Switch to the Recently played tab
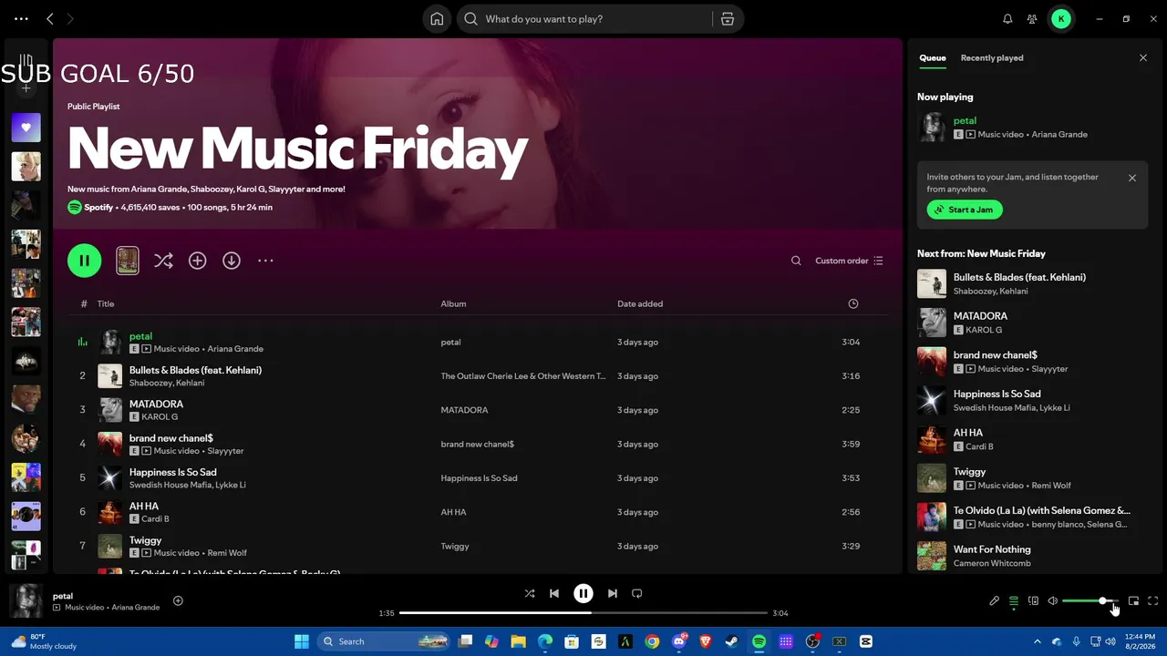This screenshot has width=1167, height=656. click(x=992, y=57)
